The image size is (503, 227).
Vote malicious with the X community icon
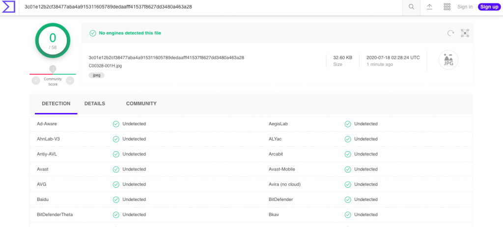click(x=35, y=81)
